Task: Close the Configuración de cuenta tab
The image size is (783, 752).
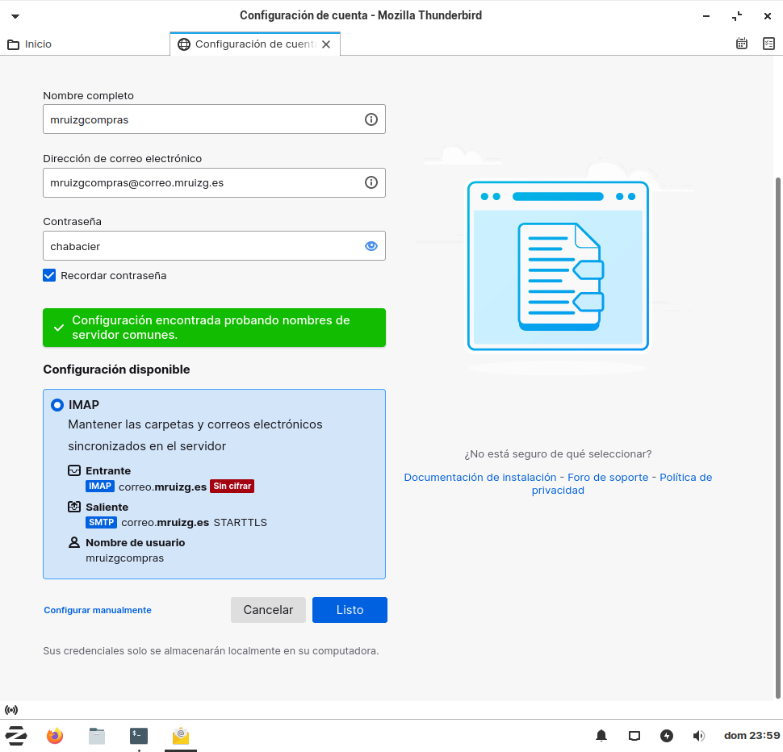Action: [326, 44]
